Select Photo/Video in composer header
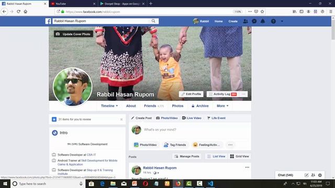Screen dimensions: 335x188 (167, 118)
